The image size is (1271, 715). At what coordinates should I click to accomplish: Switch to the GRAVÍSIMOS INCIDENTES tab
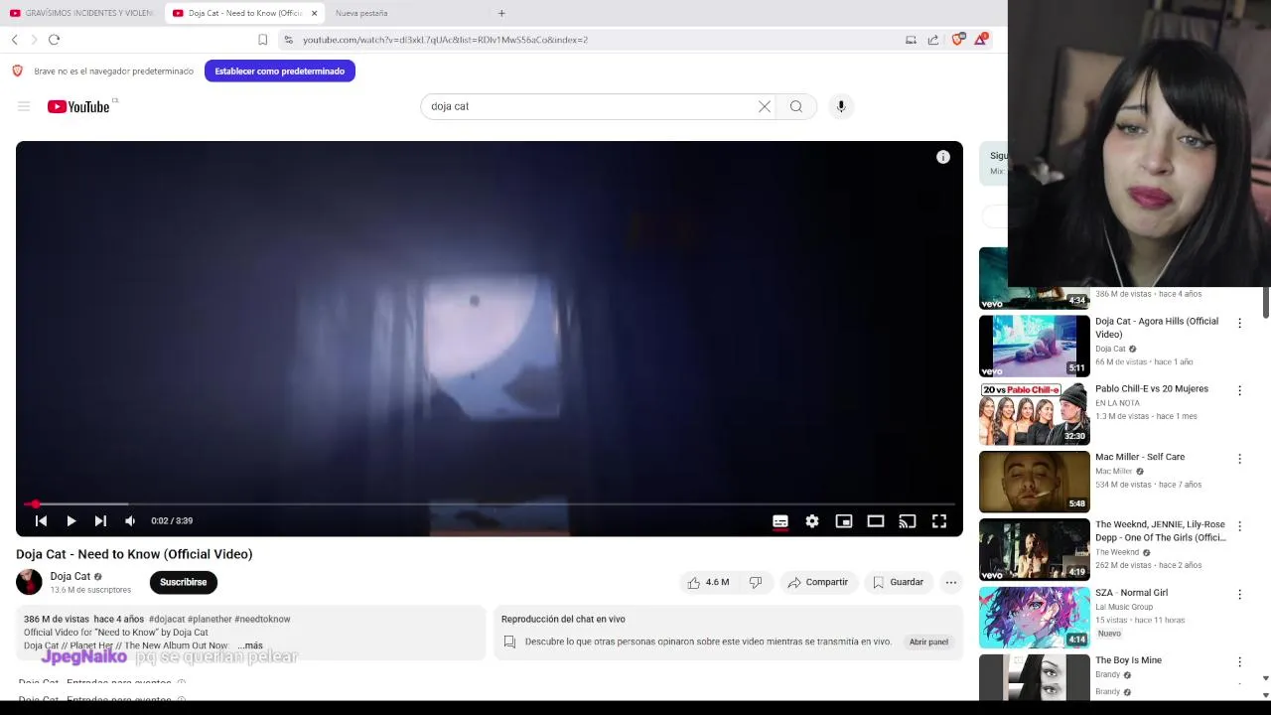point(82,13)
